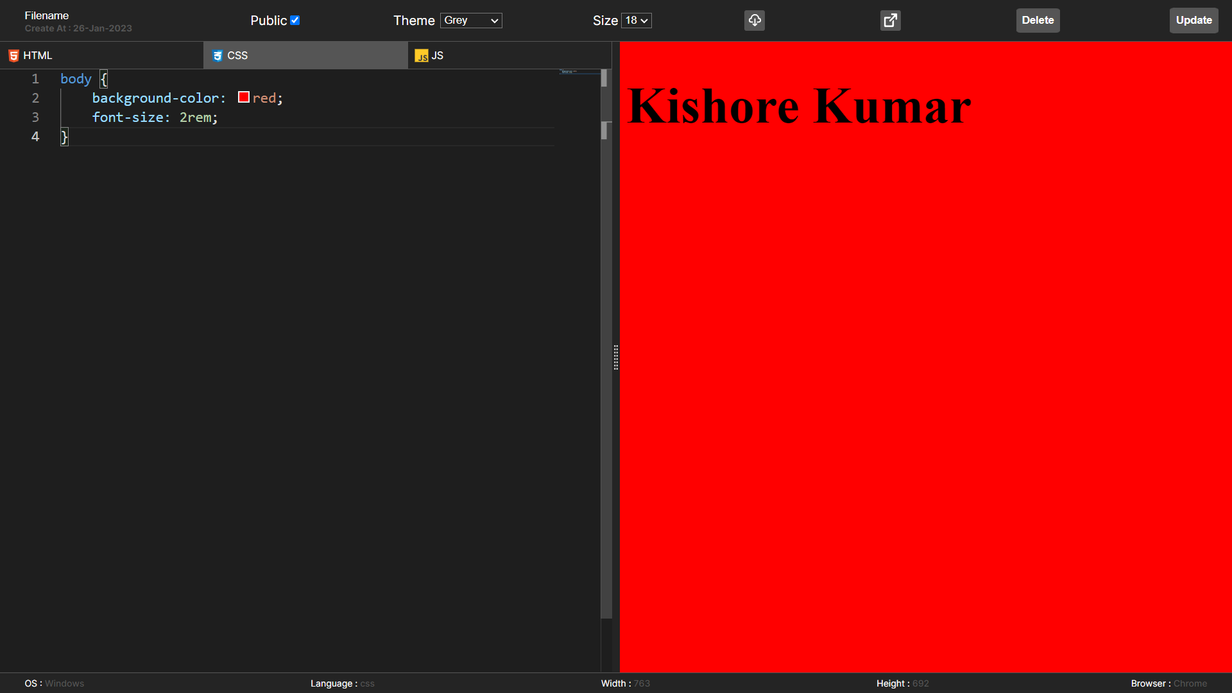Click the yellow JS icon on the JS tab
The height and width of the screenshot is (693, 1232).
pyautogui.click(x=422, y=56)
